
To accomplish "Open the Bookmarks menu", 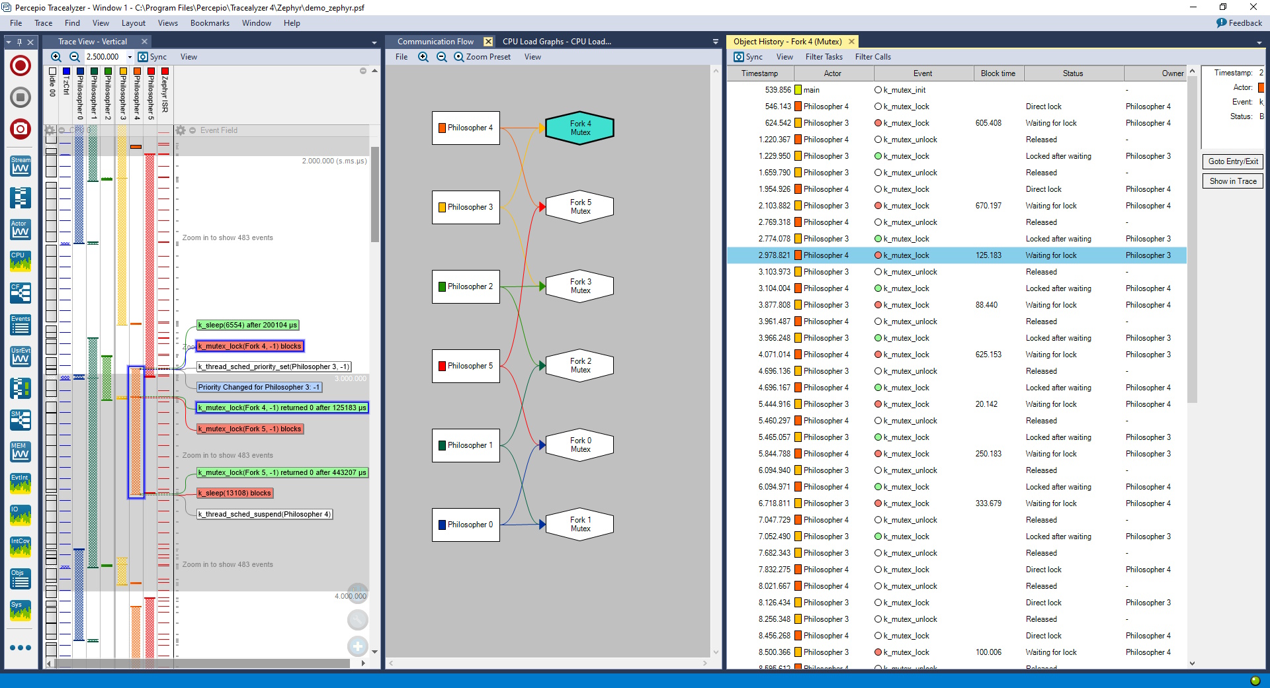I will pyautogui.click(x=210, y=23).
